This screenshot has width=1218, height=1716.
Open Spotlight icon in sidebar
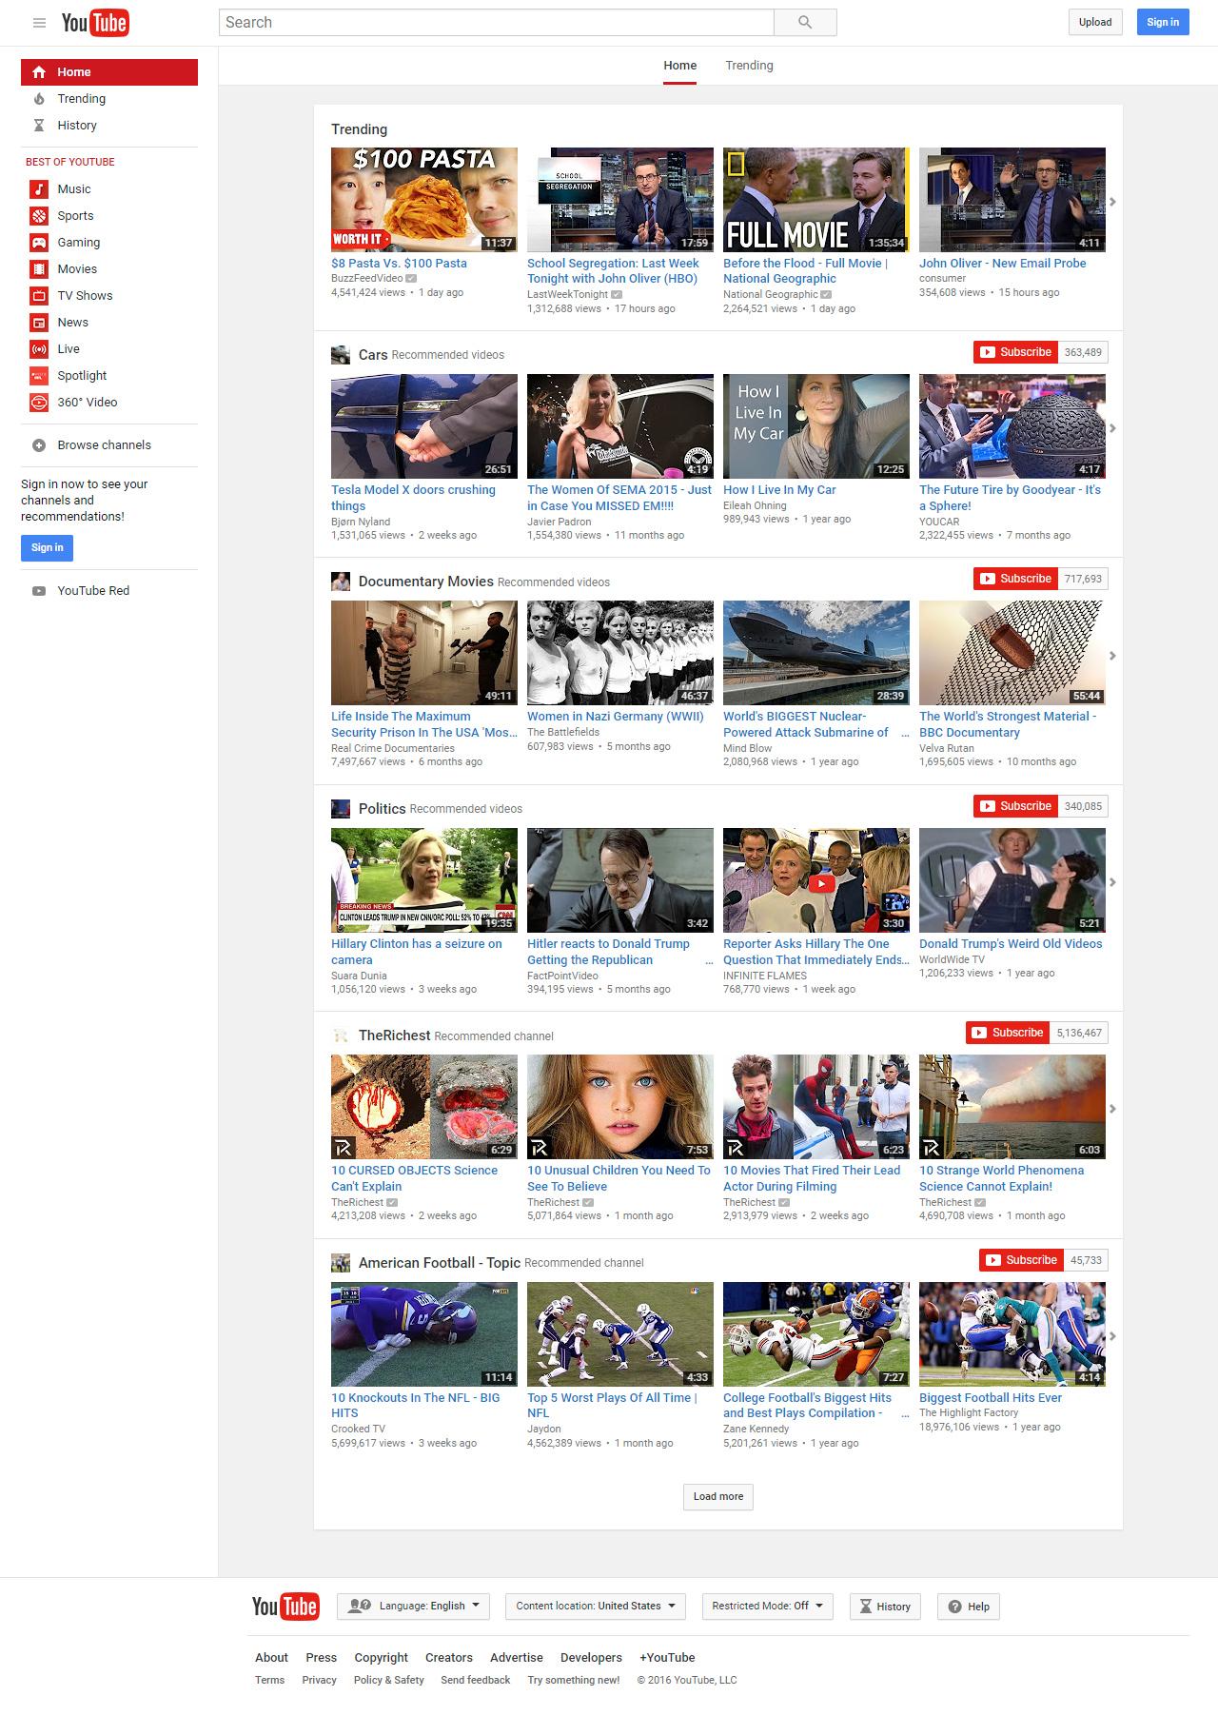click(x=38, y=375)
